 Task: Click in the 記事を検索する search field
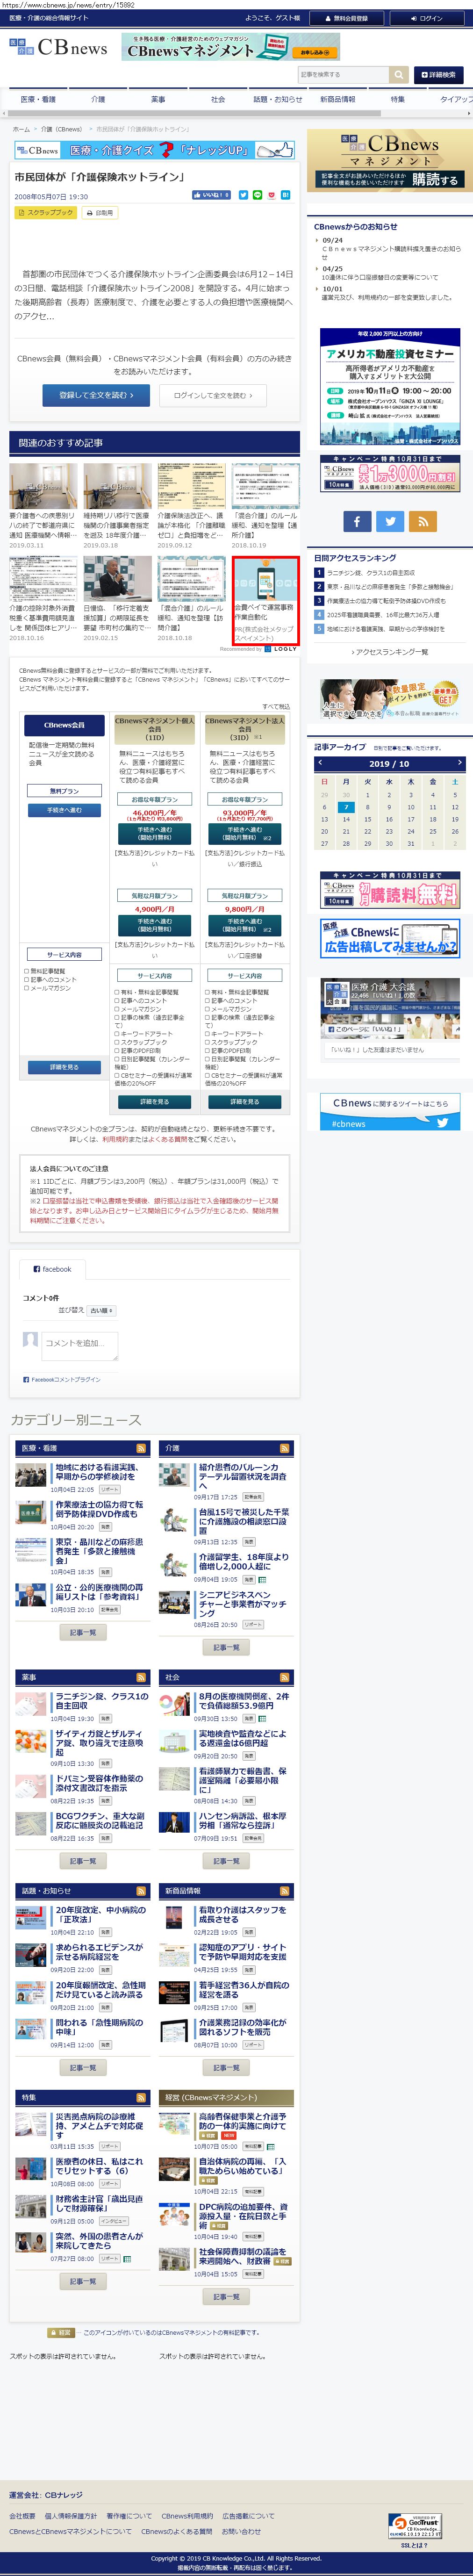click(344, 74)
